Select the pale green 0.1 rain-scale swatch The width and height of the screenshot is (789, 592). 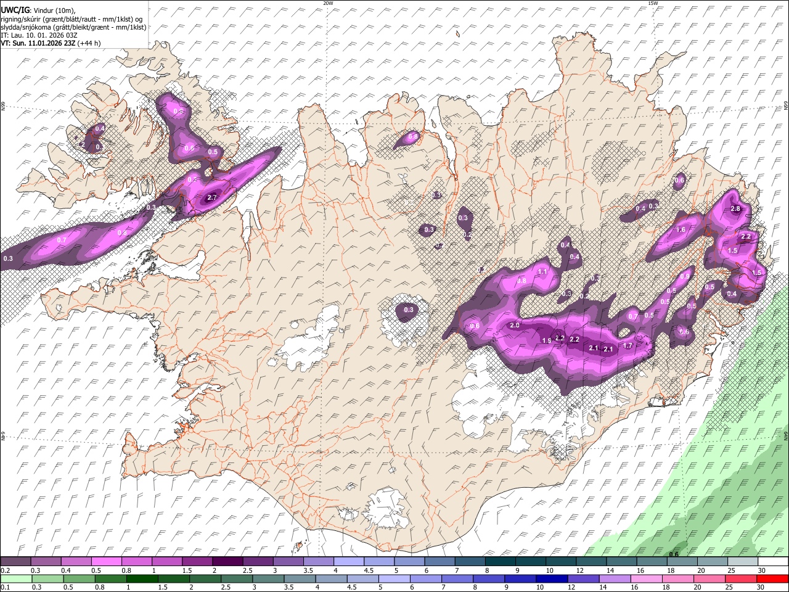tap(16, 578)
